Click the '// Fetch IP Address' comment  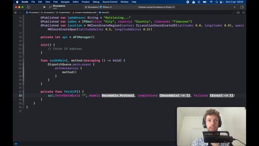[x=65, y=49]
